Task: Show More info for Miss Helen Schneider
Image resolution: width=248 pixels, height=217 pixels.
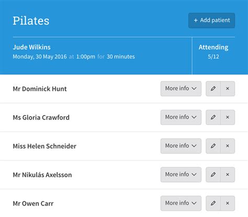Action: (181, 146)
